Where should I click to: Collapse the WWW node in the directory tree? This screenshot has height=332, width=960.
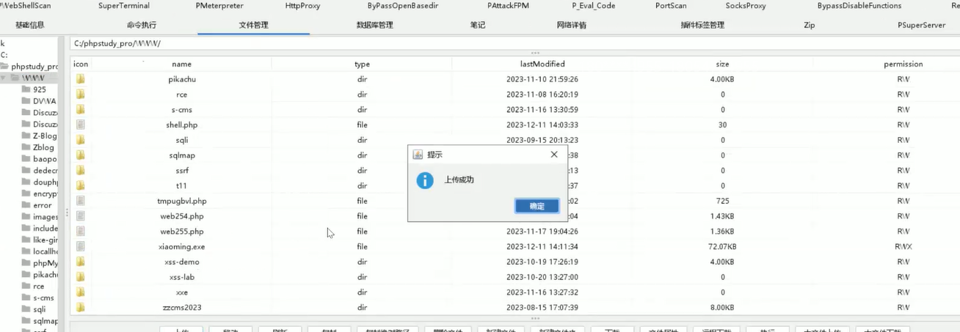point(4,78)
